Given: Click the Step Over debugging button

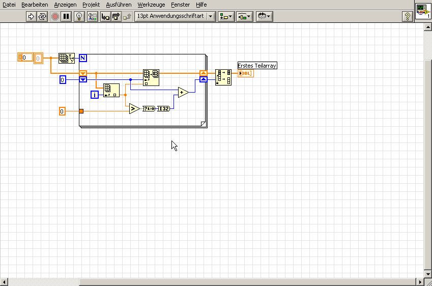Looking at the screenshot, I should click(x=116, y=16).
